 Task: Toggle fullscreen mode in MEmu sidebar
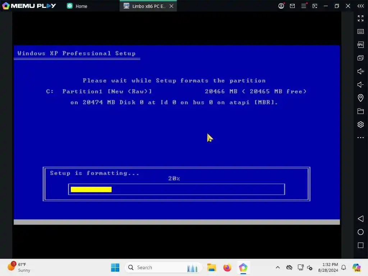(360, 18)
